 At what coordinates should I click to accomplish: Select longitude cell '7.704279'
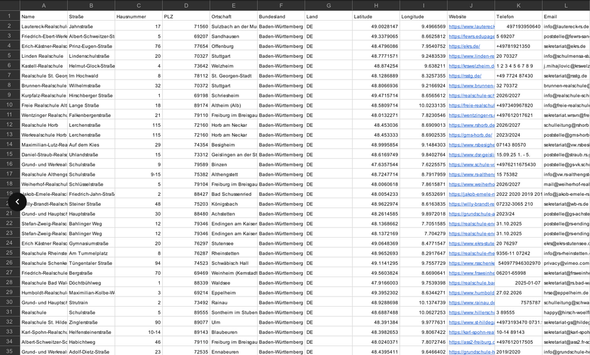423,234
